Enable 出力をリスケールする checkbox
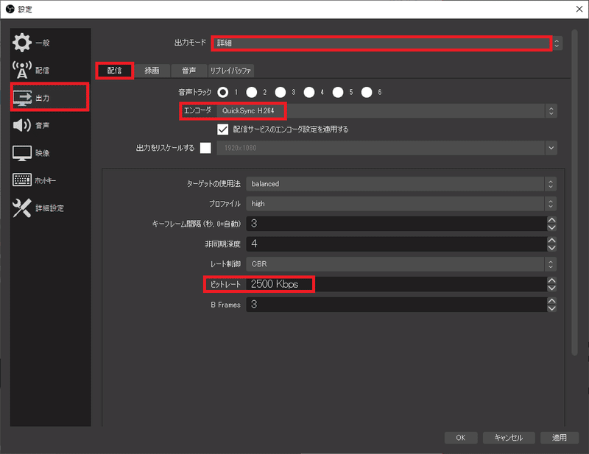Viewport: 589px width, 454px height. [x=205, y=148]
